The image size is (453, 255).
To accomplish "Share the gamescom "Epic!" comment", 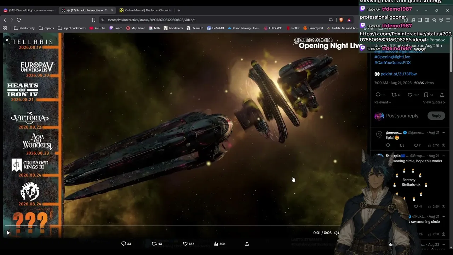I will pos(443,146).
